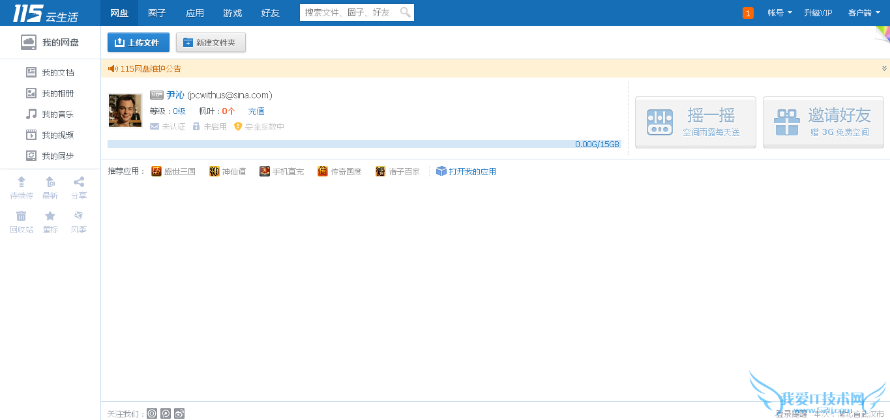Open the 网盘 tab
The height and width of the screenshot is (420, 890).
point(119,13)
